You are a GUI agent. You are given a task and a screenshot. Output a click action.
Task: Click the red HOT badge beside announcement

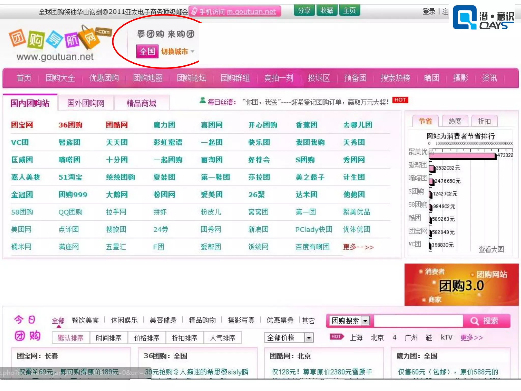[400, 100]
